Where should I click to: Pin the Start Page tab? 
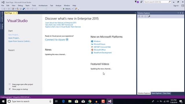pos(14,13)
